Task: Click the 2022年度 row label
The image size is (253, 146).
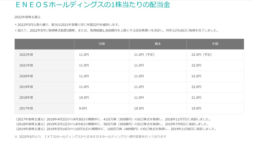Action: pyautogui.click(x=26, y=55)
